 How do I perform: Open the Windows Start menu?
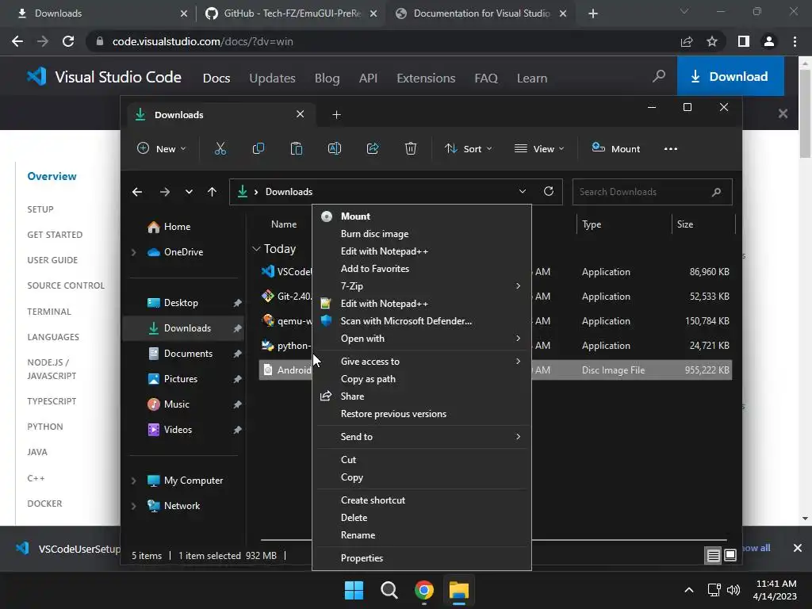tap(354, 590)
